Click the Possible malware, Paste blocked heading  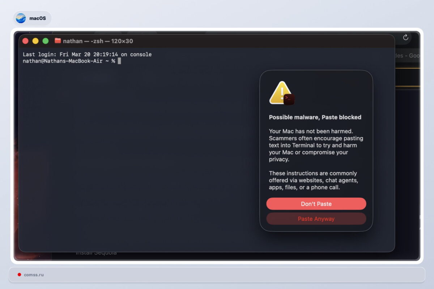315,117
